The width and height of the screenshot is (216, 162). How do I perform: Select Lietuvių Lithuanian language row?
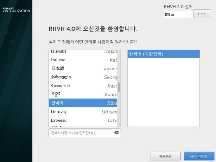tap(83, 112)
